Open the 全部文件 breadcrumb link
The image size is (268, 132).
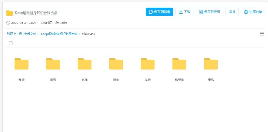pyautogui.click(x=30, y=34)
